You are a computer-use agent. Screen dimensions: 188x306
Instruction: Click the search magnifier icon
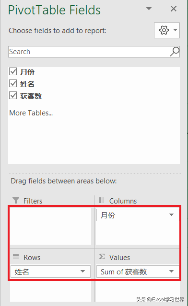coord(175,52)
